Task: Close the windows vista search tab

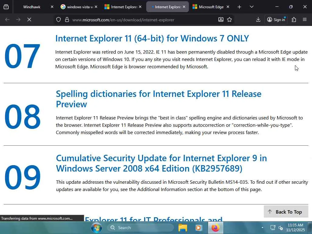Action: (96, 7)
